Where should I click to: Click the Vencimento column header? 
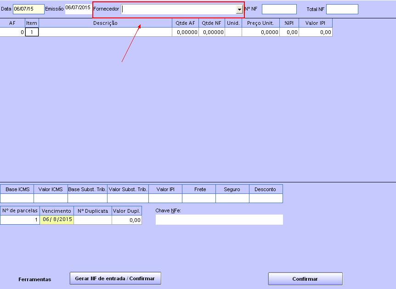[x=57, y=211]
